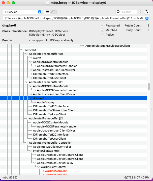Image resolution: width=153 pixels, height=181 pixels.
Task: Select IOFramebufferUserClient under AppleIntelFramebuffer@0
Action: (x=73, y=78)
